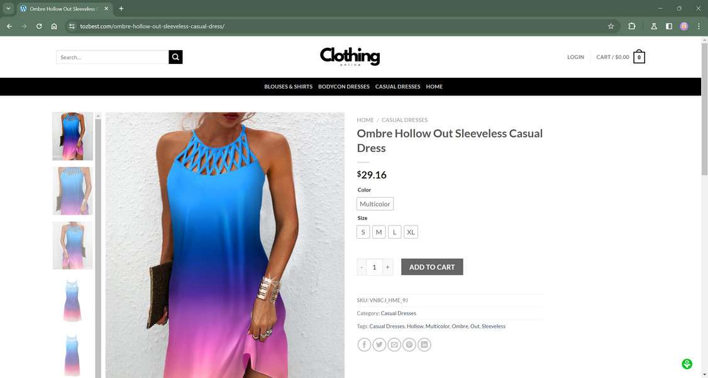Decrease quantity with the minus button
The height and width of the screenshot is (378, 708).
pyautogui.click(x=361, y=267)
